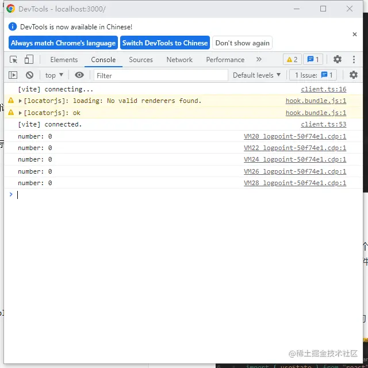Screen dimensions: 368x368
Task: Open the client.ts:53 source link
Action: (323, 124)
